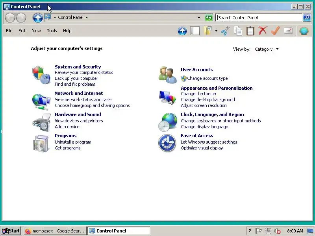Click the Forward navigation arrow
The height and width of the screenshot is (236, 315).
(21, 18)
